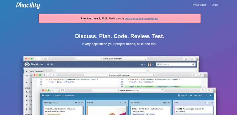Reload the page in the code diff window
Viewport: 237px width, 115px height.
click(154, 75)
